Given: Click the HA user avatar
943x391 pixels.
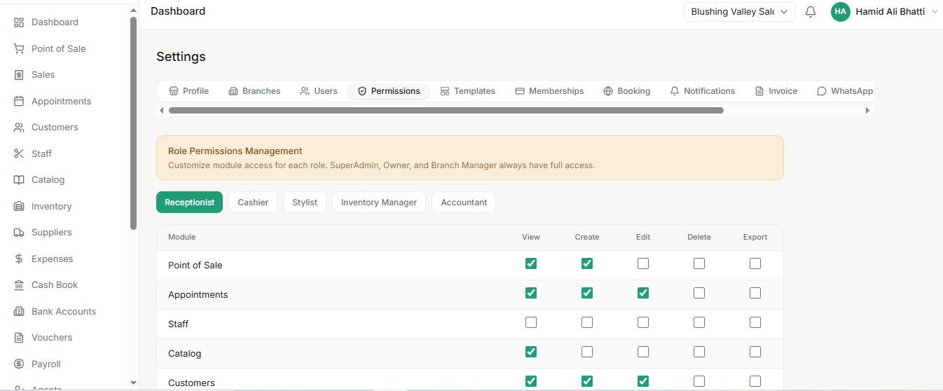Looking at the screenshot, I should [x=840, y=12].
